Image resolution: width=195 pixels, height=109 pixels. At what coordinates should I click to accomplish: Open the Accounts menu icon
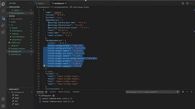(x=3, y=99)
